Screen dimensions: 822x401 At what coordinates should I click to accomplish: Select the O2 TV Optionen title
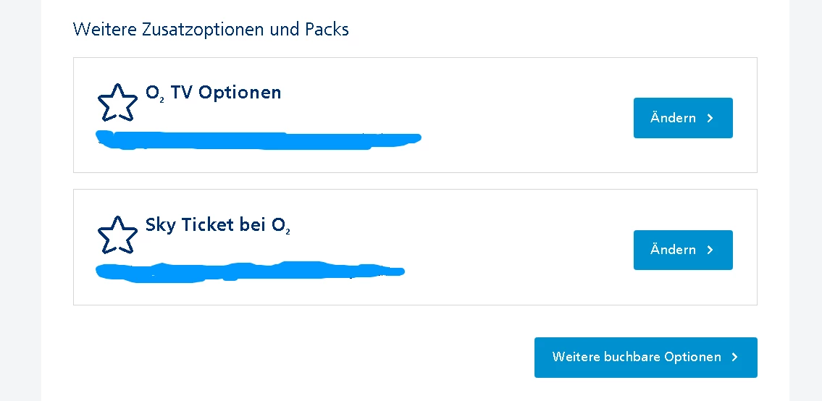click(x=213, y=93)
